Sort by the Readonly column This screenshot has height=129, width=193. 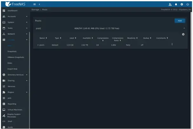tap(132, 38)
